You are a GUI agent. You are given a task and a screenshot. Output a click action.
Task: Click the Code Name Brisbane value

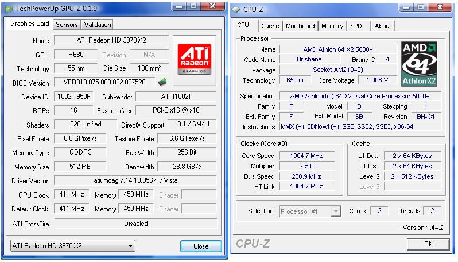click(x=309, y=59)
